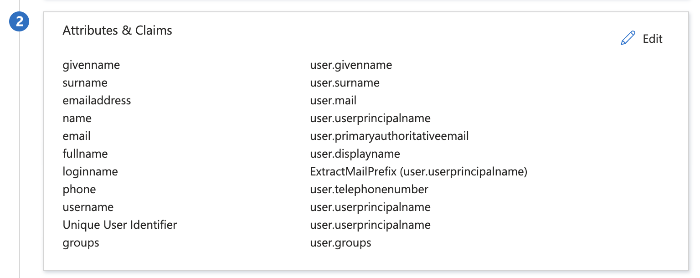Screen dimensions: 700x278
Task: Select the givenname claim name
Action: 91,65
